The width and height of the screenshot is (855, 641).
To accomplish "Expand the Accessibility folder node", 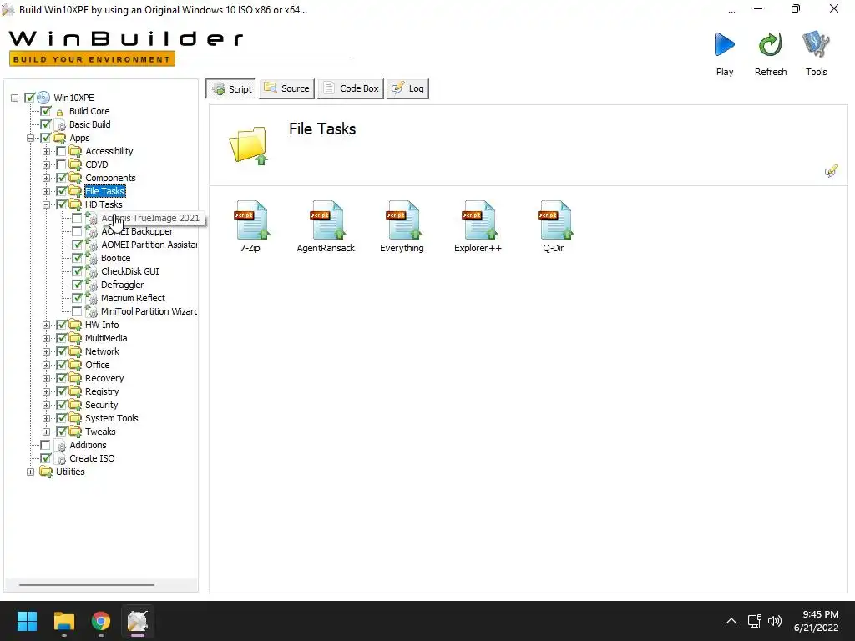I will click(47, 152).
